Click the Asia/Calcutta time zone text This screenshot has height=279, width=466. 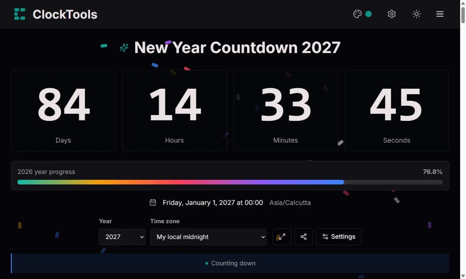[x=290, y=203]
